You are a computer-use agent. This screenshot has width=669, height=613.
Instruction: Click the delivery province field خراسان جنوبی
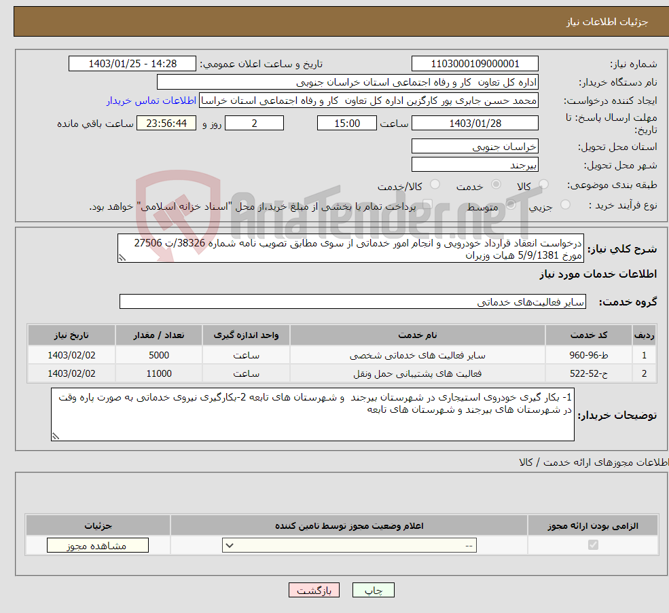475,147
